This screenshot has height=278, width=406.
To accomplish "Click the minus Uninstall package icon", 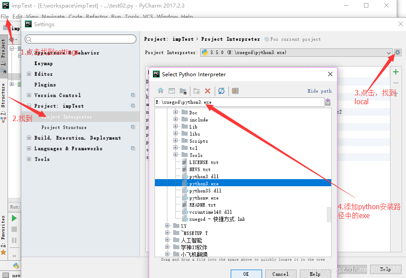I will tap(396, 83).
